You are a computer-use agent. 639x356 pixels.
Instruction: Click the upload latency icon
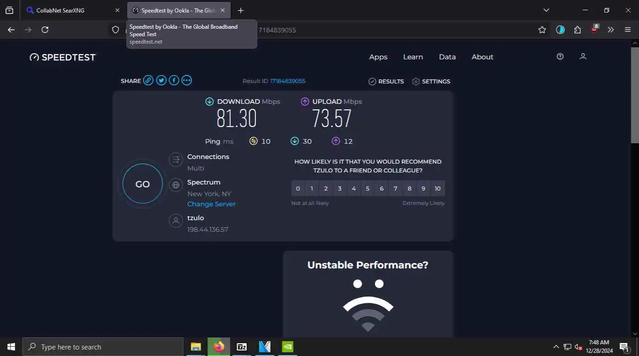[x=336, y=141]
